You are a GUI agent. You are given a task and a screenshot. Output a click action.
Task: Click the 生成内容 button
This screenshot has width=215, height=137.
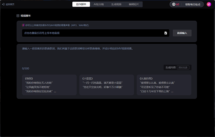tap(177, 67)
